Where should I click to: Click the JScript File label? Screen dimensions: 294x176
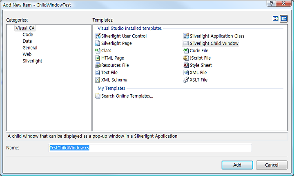200,58
